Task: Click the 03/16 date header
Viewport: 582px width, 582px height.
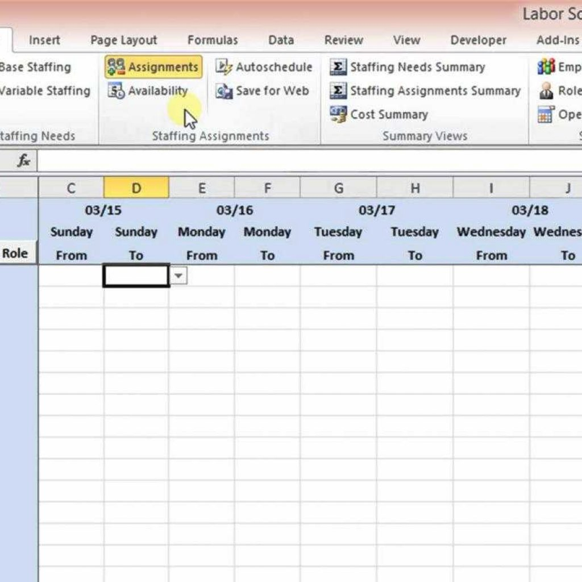Action: 235,210
